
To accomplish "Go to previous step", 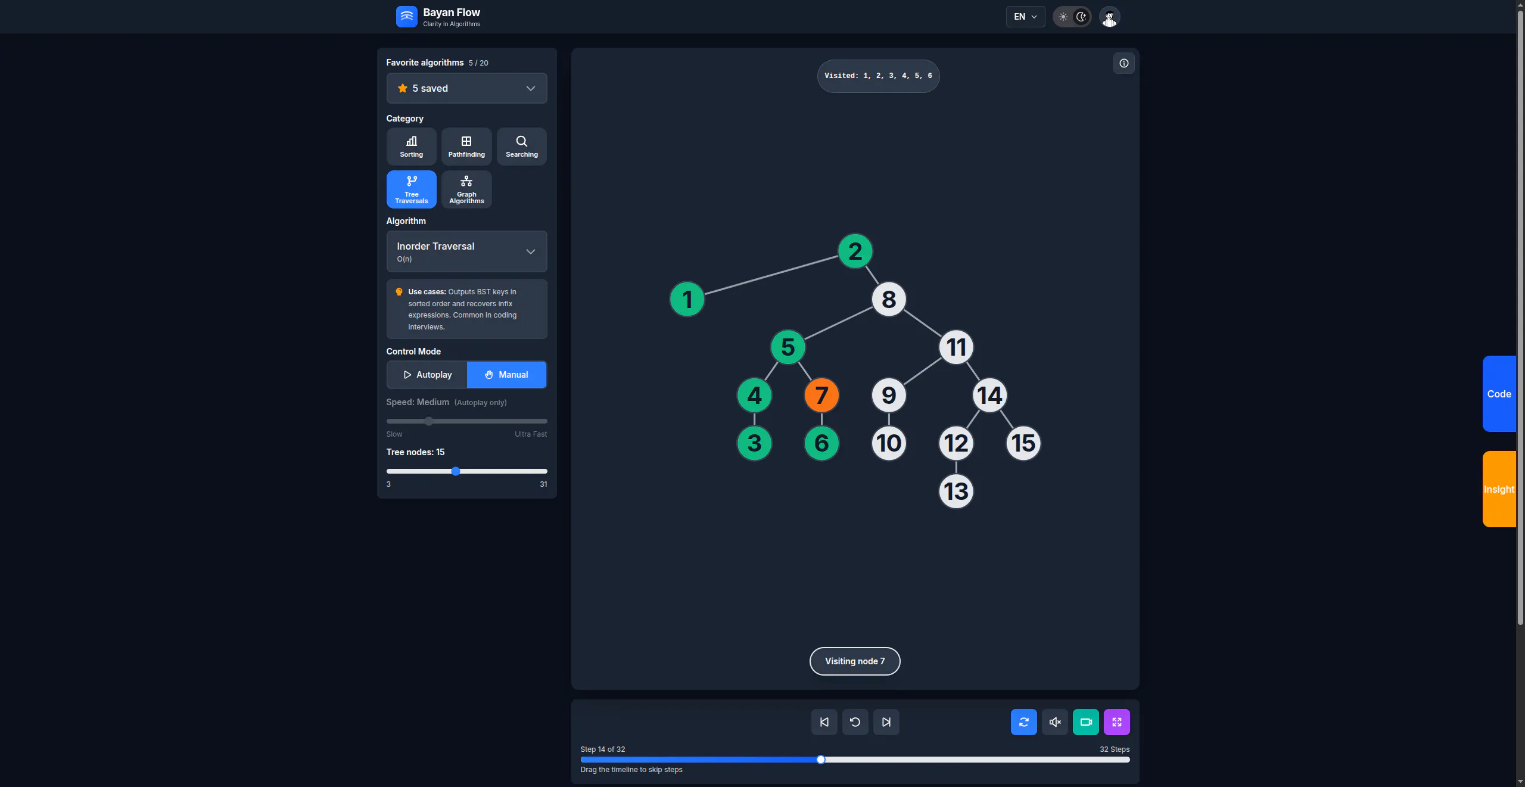I will click(824, 722).
